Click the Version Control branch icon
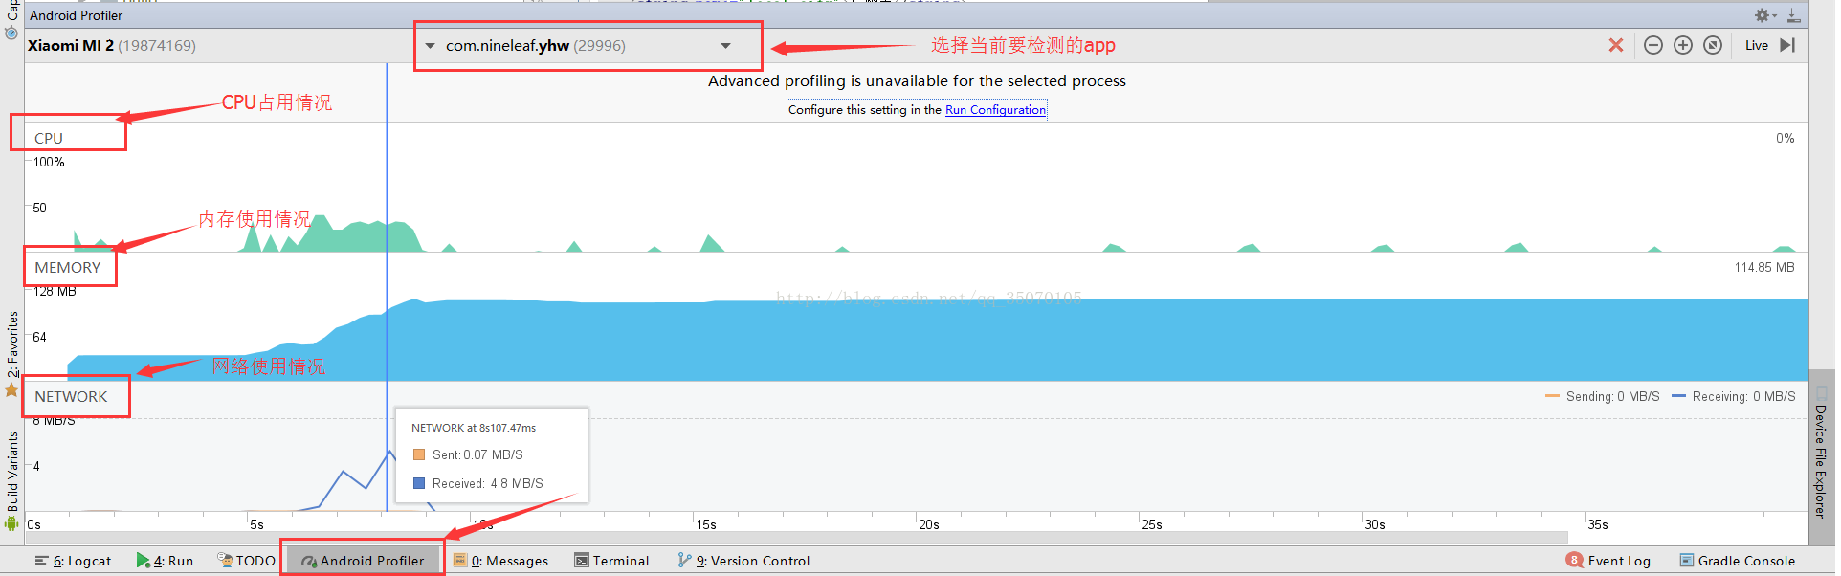1841x576 pixels. pos(684,561)
